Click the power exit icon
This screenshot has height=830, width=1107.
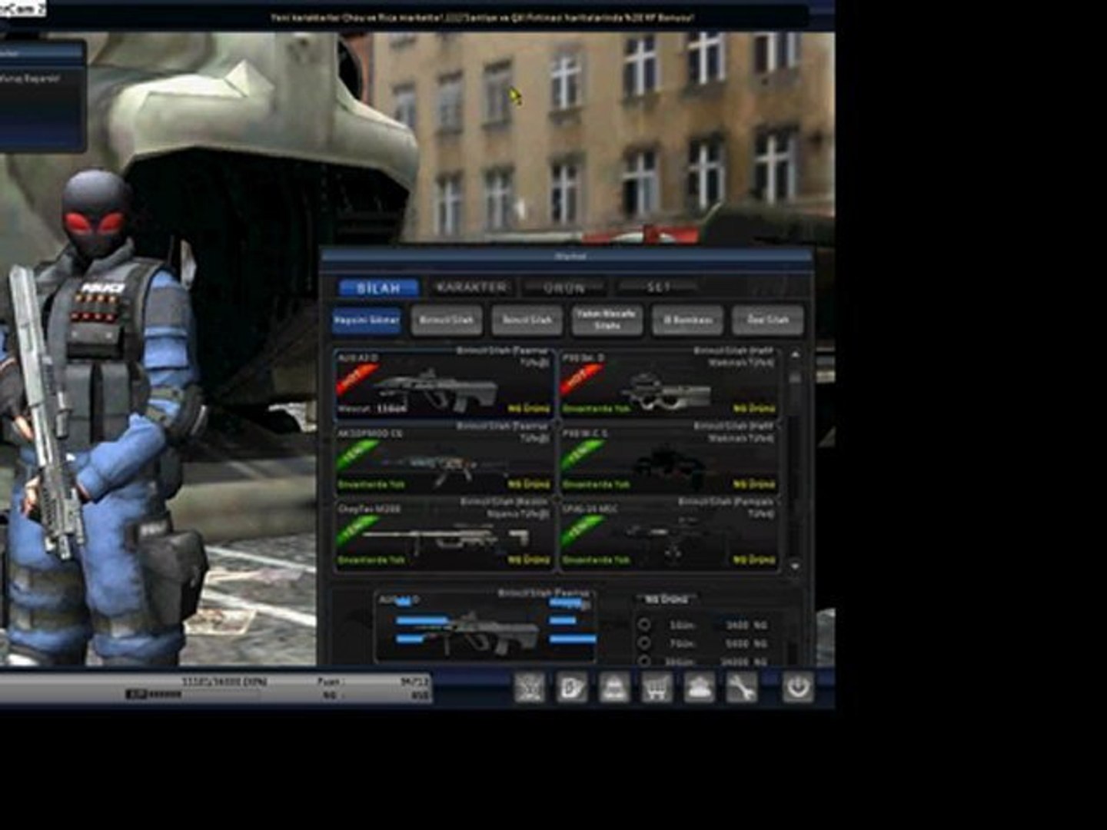798,686
